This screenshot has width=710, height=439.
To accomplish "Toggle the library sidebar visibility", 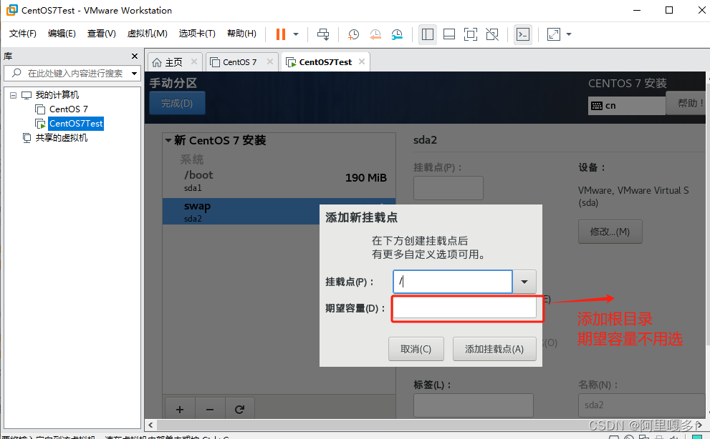I will (427, 34).
